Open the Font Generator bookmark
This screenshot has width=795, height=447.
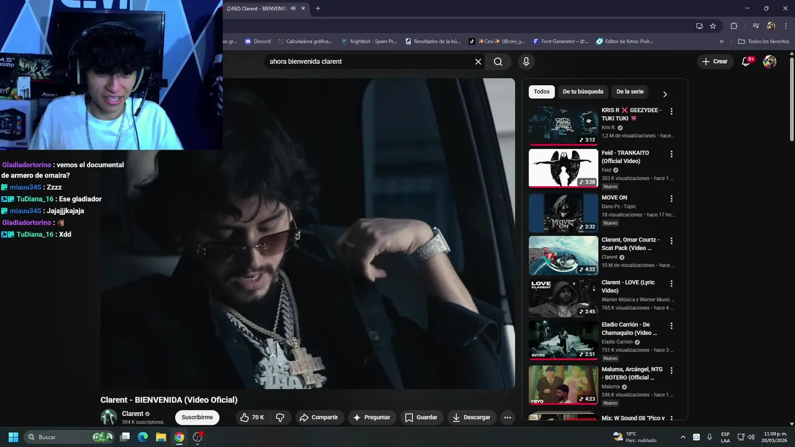(559, 42)
